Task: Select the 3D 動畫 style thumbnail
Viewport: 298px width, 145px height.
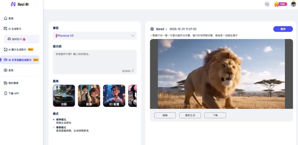Action: pyautogui.click(x=114, y=96)
